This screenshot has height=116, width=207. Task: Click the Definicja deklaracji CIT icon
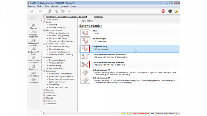(85, 80)
